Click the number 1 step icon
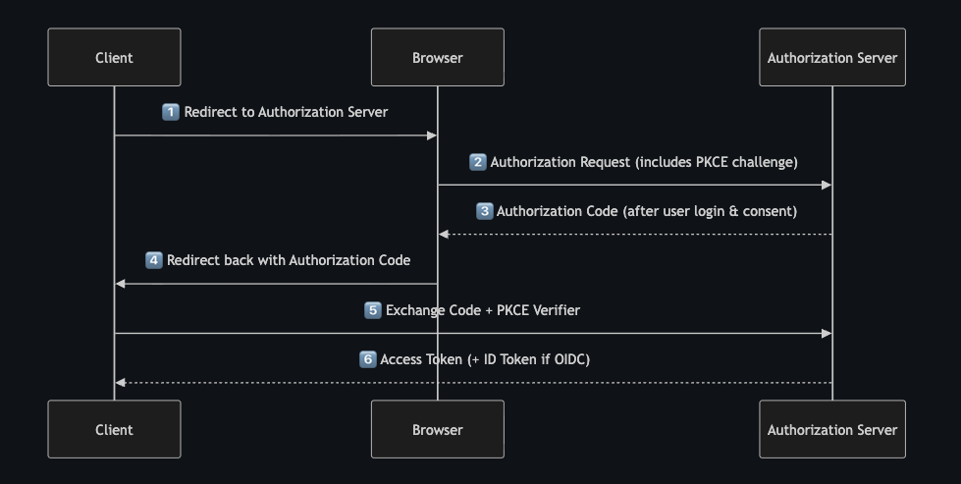Image resolution: width=961 pixels, height=484 pixels. coord(171,113)
